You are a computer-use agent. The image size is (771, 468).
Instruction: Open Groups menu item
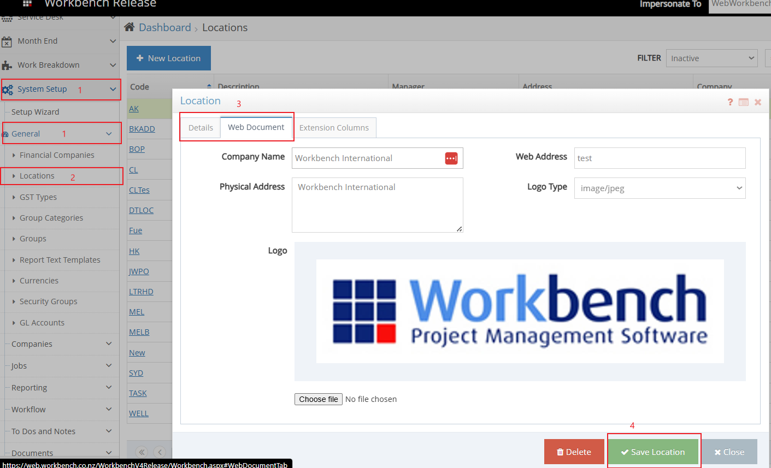coord(33,239)
